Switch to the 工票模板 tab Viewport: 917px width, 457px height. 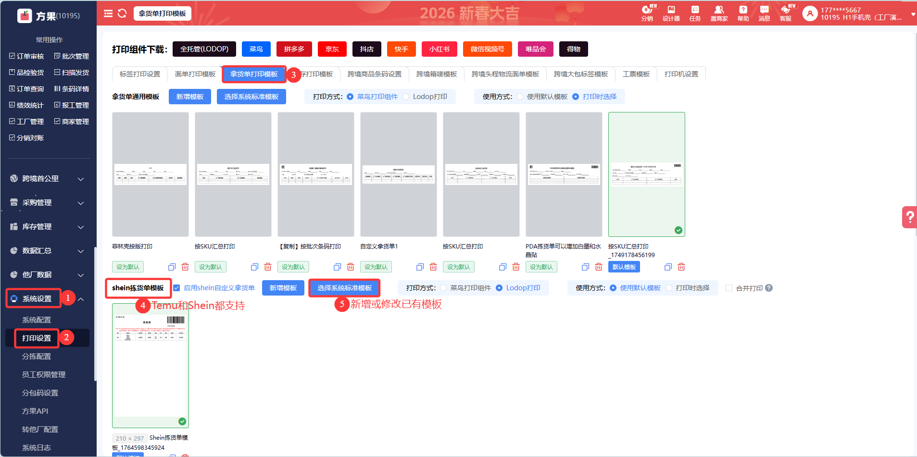(636, 74)
